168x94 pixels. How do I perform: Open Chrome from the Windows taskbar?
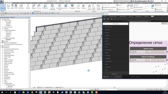(32, 92)
